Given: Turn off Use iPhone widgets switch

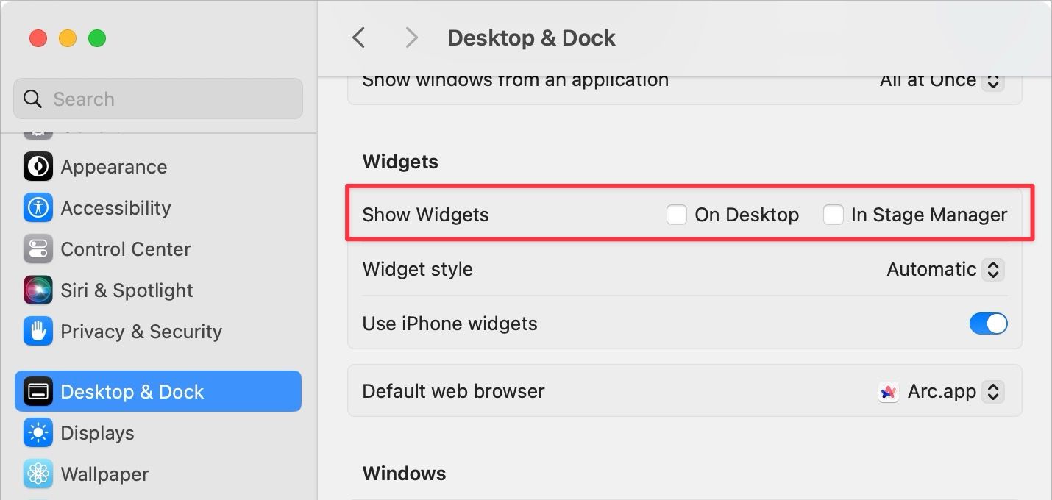Looking at the screenshot, I should [988, 324].
